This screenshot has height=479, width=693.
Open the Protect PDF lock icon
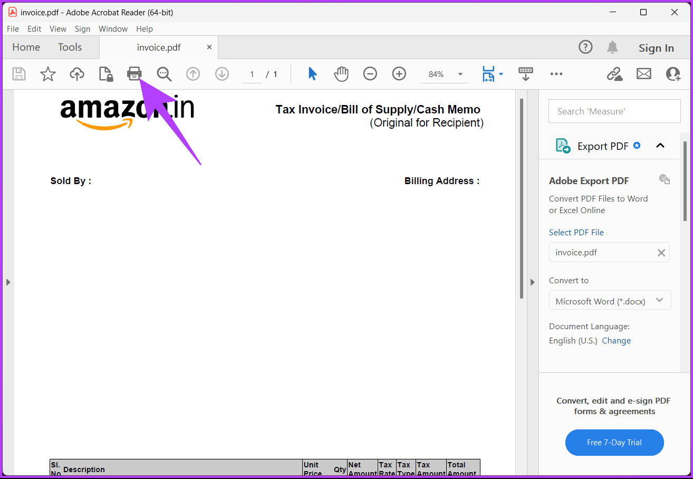click(106, 74)
